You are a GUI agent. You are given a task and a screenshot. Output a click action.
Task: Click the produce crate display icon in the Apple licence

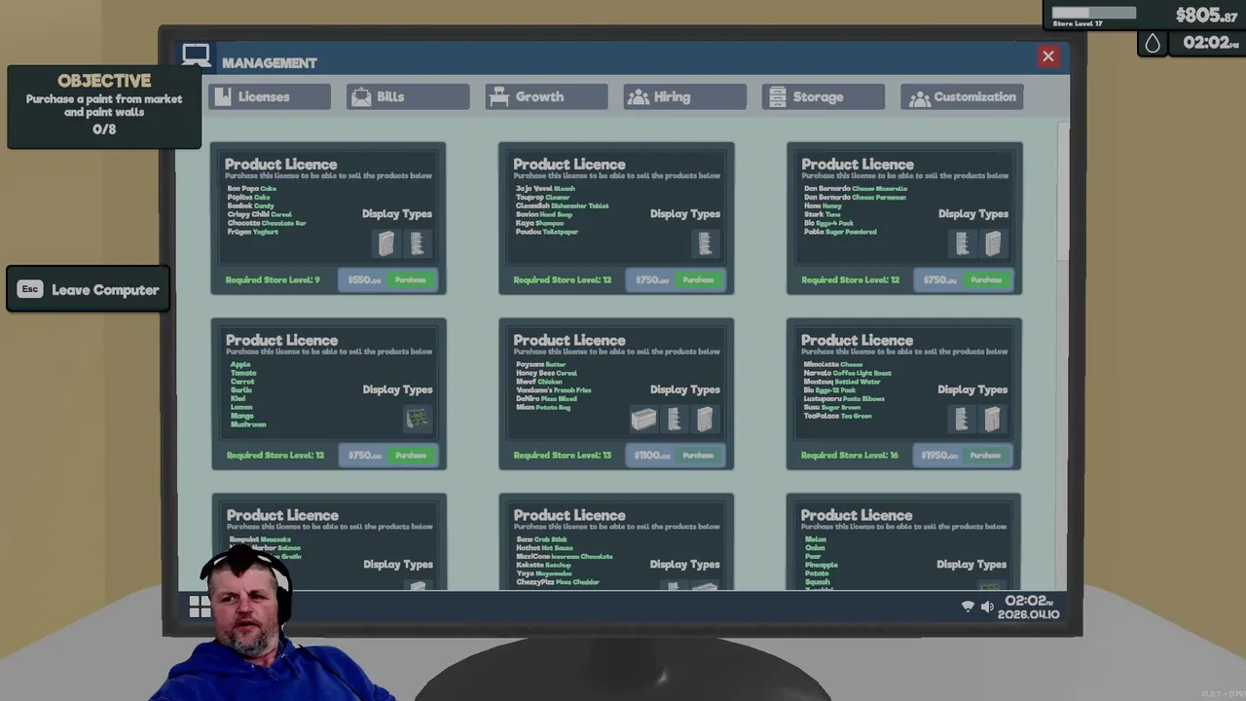pos(418,419)
